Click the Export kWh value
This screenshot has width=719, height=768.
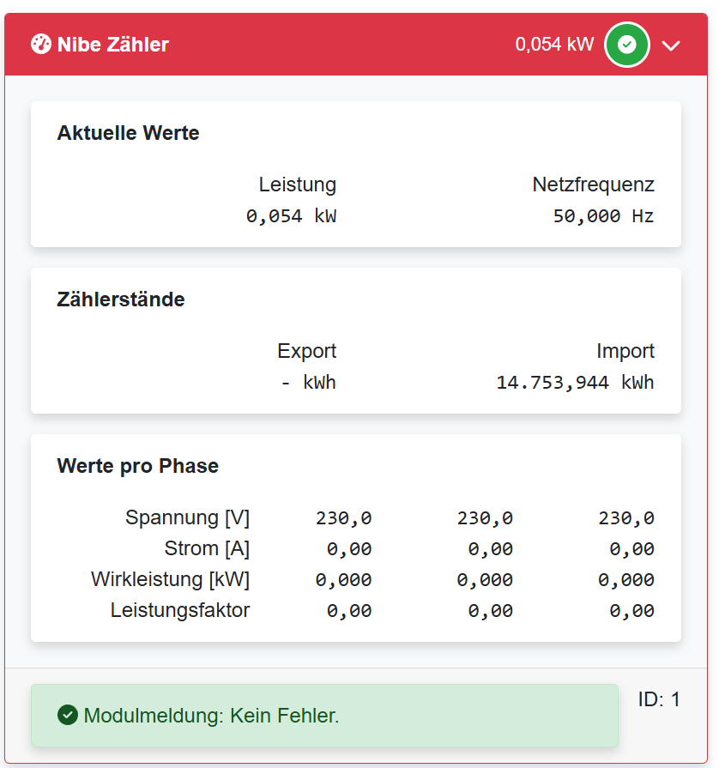[308, 383]
